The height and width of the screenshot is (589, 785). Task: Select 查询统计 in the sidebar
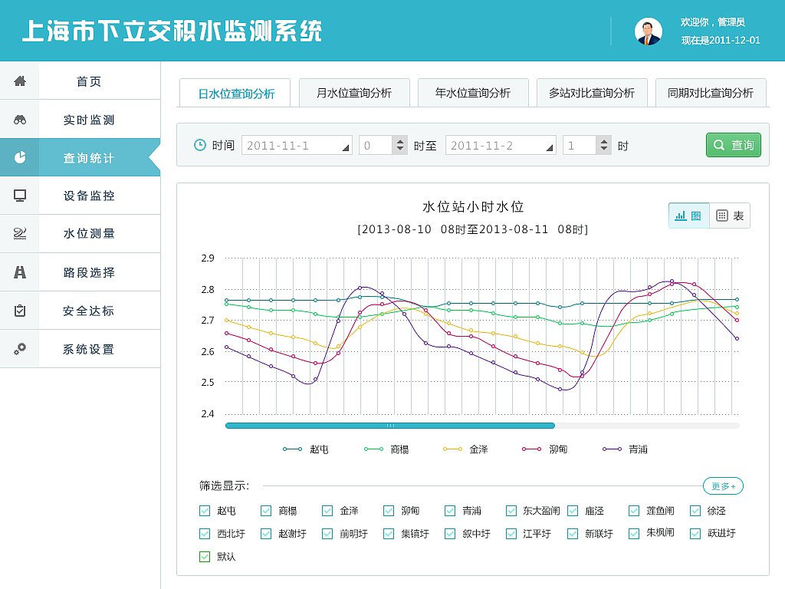click(x=80, y=157)
